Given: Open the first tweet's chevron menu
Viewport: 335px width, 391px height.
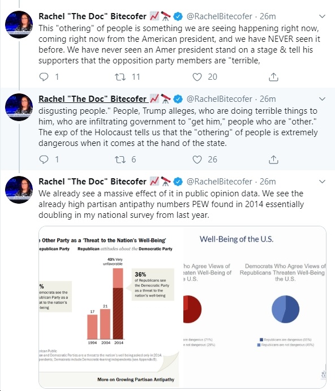Looking at the screenshot, I should tap(323, 16).
